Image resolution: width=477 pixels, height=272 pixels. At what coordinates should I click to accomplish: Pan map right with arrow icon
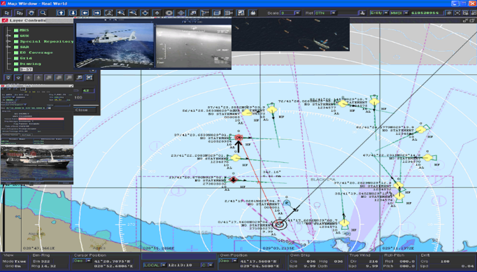point(97,13)
